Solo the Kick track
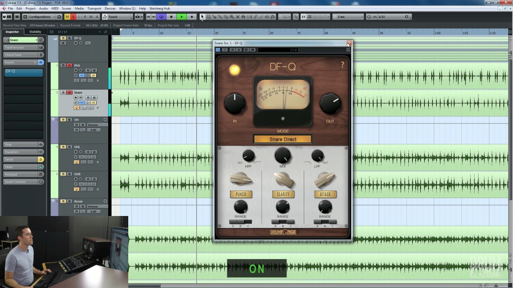 click(x=69, y=65)
